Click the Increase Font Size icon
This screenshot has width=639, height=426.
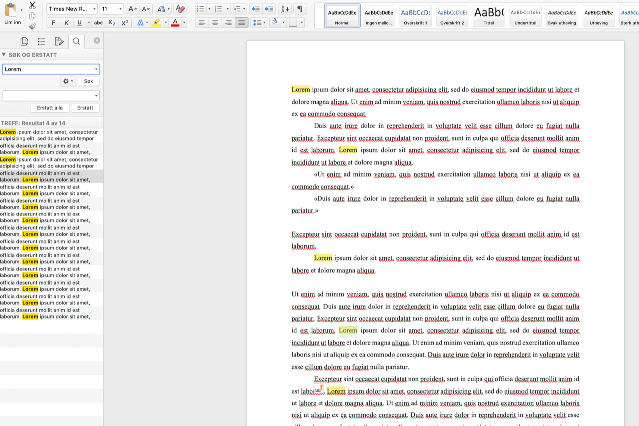pos(132,9)
